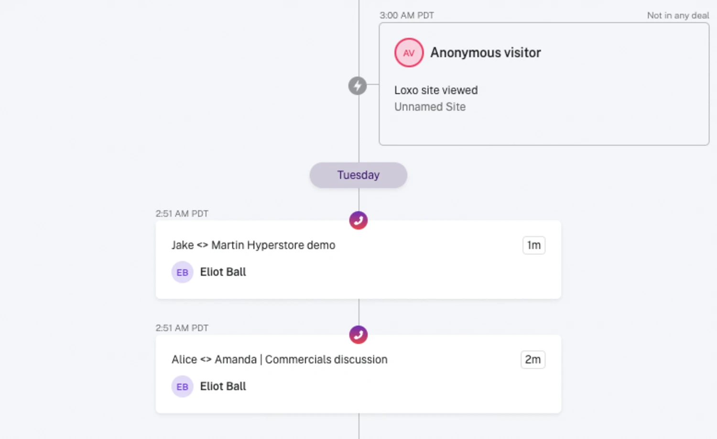Open Alice <> Amanda Commercials discussion call
Viewport: 717px width, 439px height.
279,360
